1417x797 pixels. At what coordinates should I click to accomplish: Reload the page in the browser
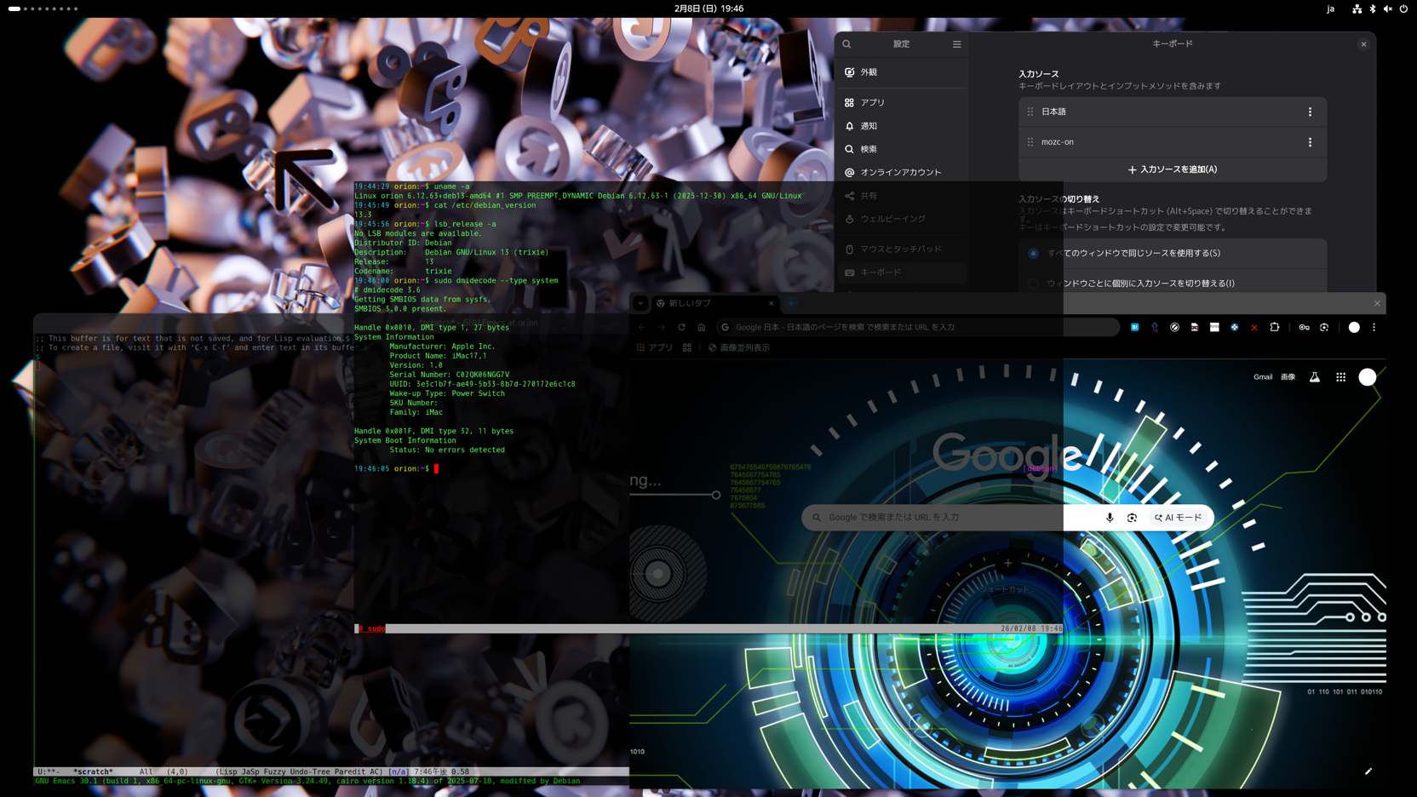tap(681, 327)
